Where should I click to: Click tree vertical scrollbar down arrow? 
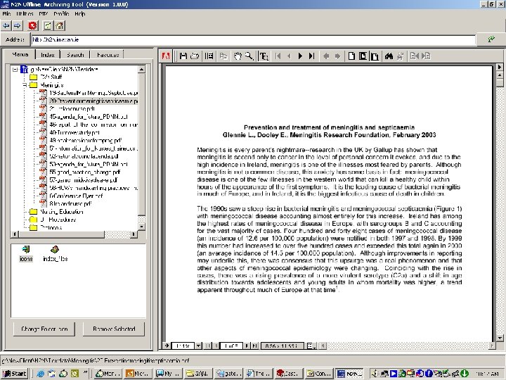[141, 227]
